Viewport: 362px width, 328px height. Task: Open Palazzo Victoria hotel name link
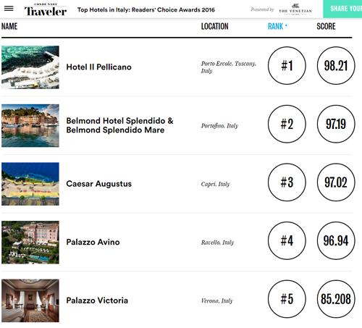pyautogui.click(x=97, y=300)
